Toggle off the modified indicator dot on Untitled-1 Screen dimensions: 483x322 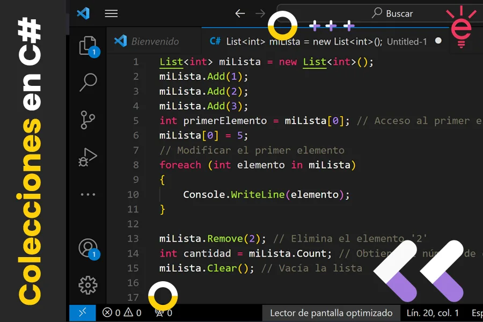[437, 40]
